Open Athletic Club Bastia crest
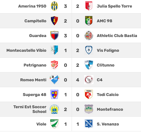Viewport: 141px width, 133px height. tap(89, 35)
